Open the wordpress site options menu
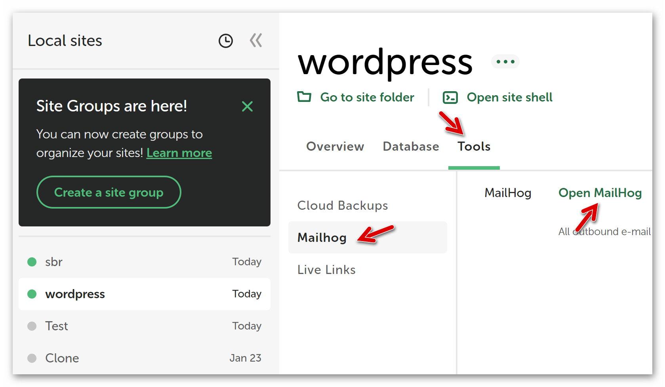This screenshot has width=665, height=387. pyautogui.click(x=505, y=61)
